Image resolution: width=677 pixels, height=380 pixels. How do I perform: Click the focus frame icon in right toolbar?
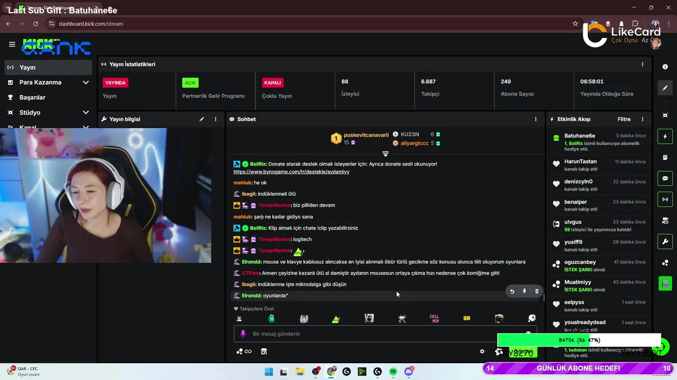pyautogui.click(x=665, y=115)
